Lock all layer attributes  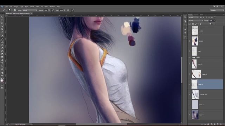coord(201,24)
